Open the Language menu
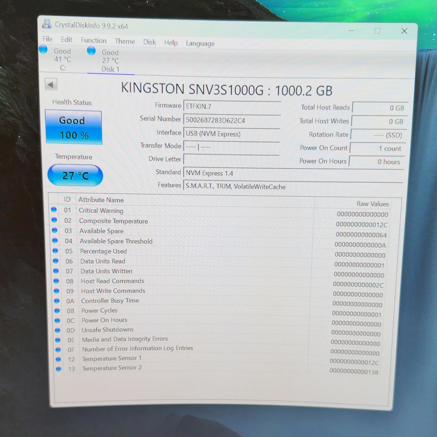This screenshot has width=437, height=437. point(200,43)
